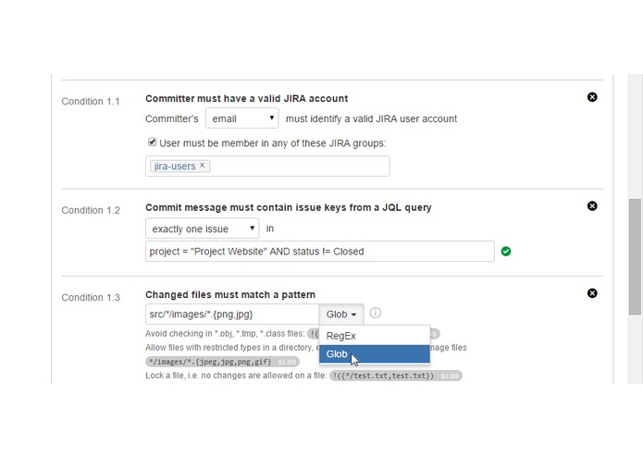Toggle the Glob pattern type dropdown button
Screen dimensions: 643x457
[x=341, y=315]
